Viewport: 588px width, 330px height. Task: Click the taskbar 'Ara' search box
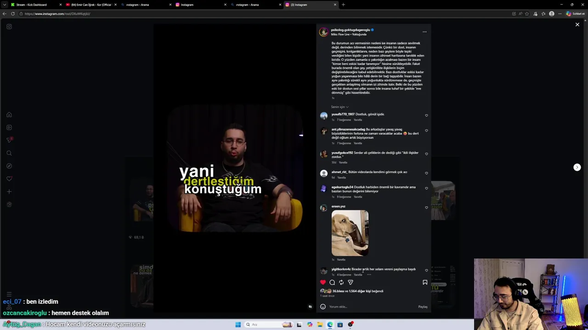click(x=268, y=324)
